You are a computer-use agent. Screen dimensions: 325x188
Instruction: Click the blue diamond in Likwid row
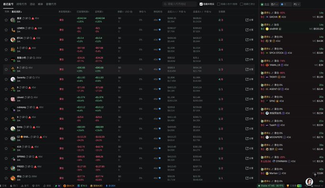click(160, 99)
